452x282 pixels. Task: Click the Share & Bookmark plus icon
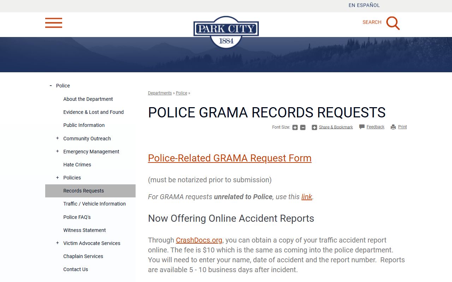pyautogui.click(x=314, y=128)
